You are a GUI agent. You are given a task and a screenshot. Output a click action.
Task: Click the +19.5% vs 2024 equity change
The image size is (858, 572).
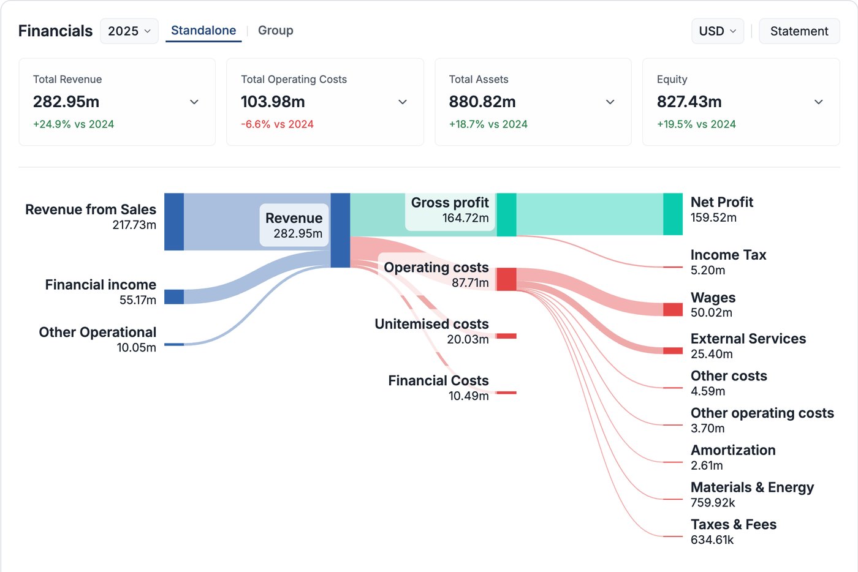pos(696,124)
